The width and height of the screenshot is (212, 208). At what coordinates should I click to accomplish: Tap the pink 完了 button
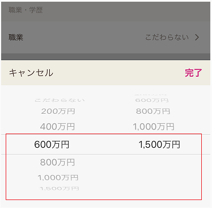click(x=193, y=73)
